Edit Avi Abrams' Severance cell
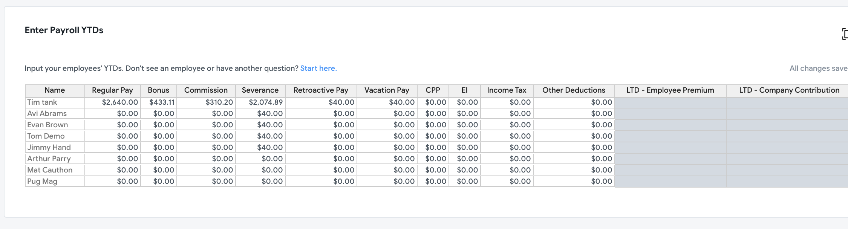Screen dimensions: 848x229 (x=260, y=113)
